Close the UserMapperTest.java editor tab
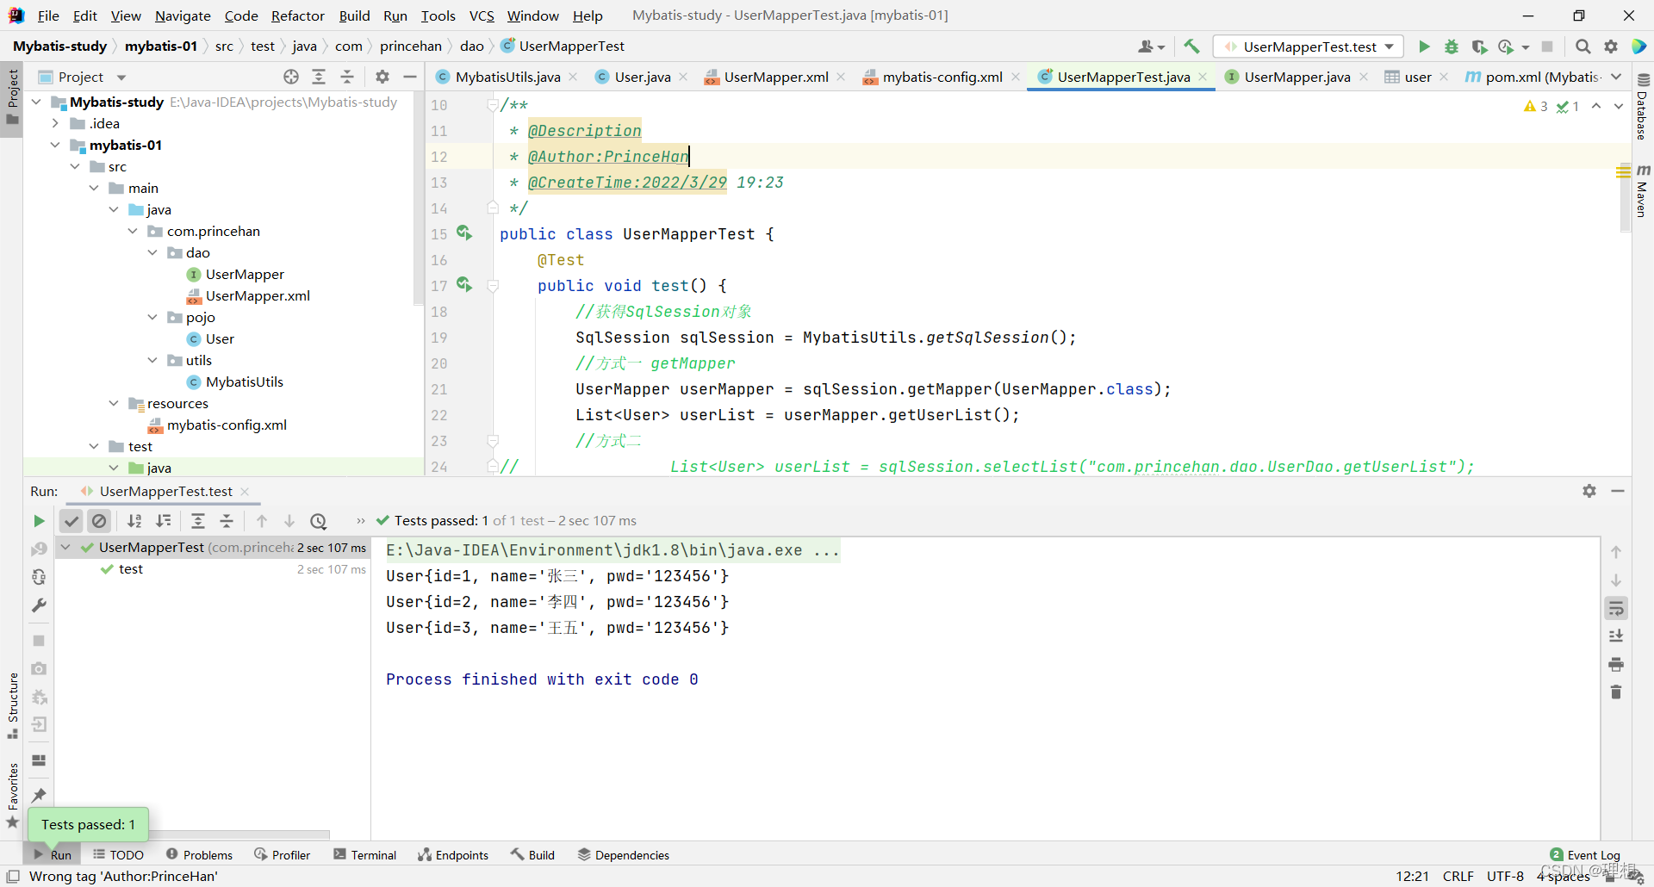Viewport: 1654px width, 887px height. tap(1203, 77)
